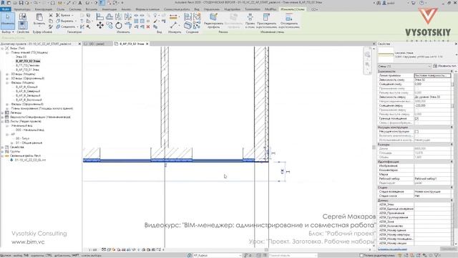
Task: Click the signed-in user account icon
Action: [384, 3]
